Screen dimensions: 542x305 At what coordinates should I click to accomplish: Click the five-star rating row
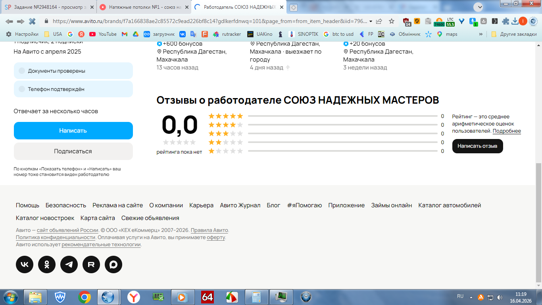click(x=326, y=116)
